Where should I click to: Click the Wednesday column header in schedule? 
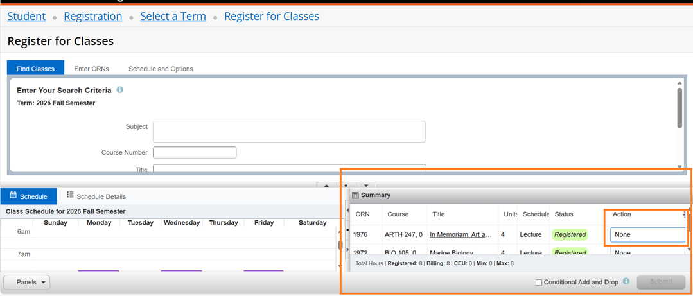(182, 223)
